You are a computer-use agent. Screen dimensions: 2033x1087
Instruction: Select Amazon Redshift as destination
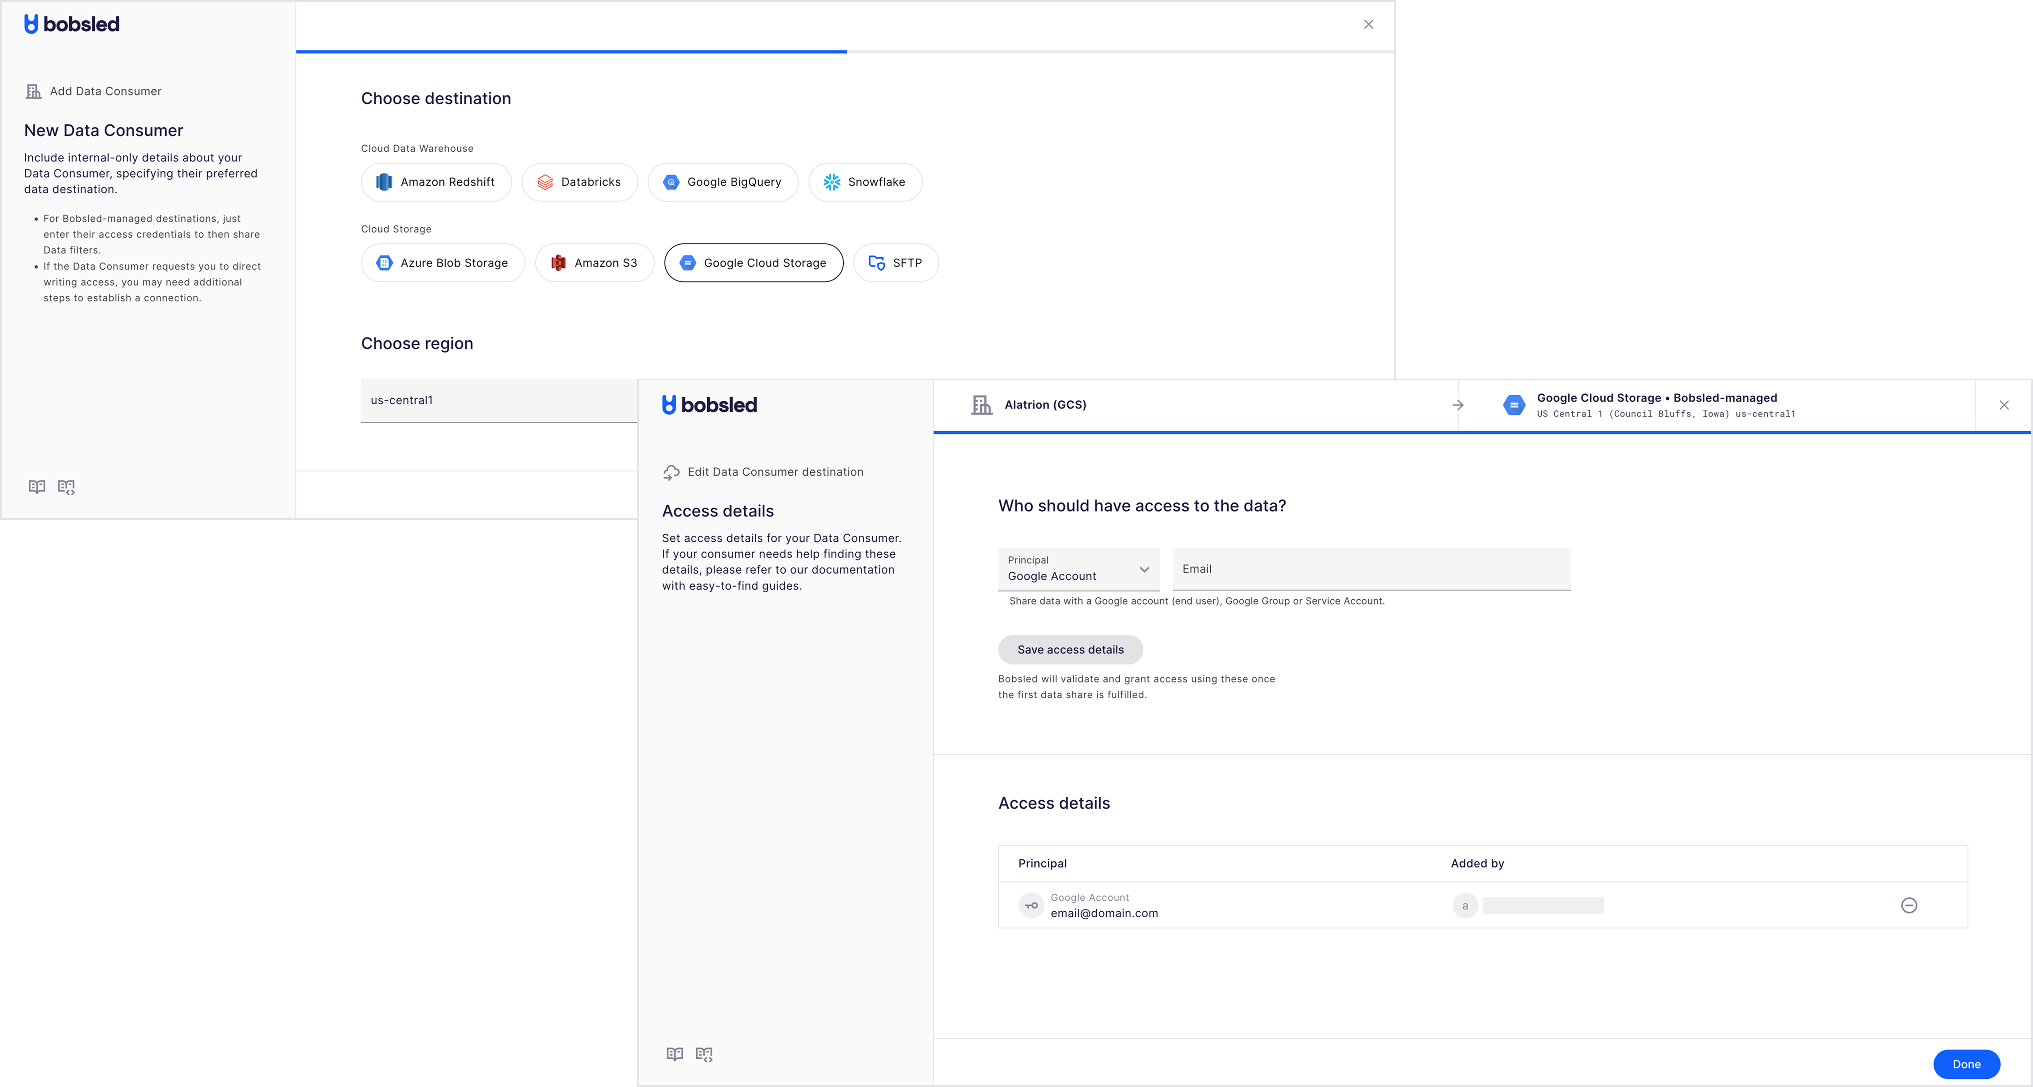click(436, 182)
